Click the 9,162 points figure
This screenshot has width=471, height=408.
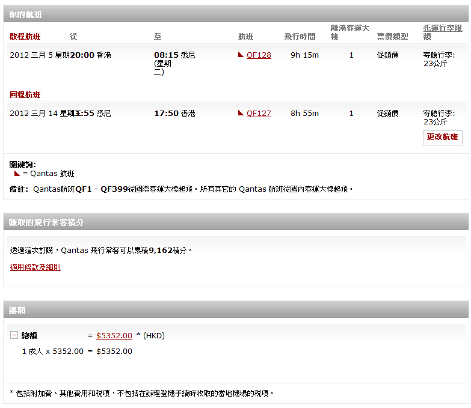click(161, 250)
